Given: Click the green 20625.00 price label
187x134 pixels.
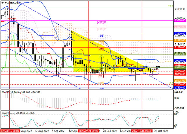Looking at the screenshot, I should pyautogui.click(x=180, y=54).
